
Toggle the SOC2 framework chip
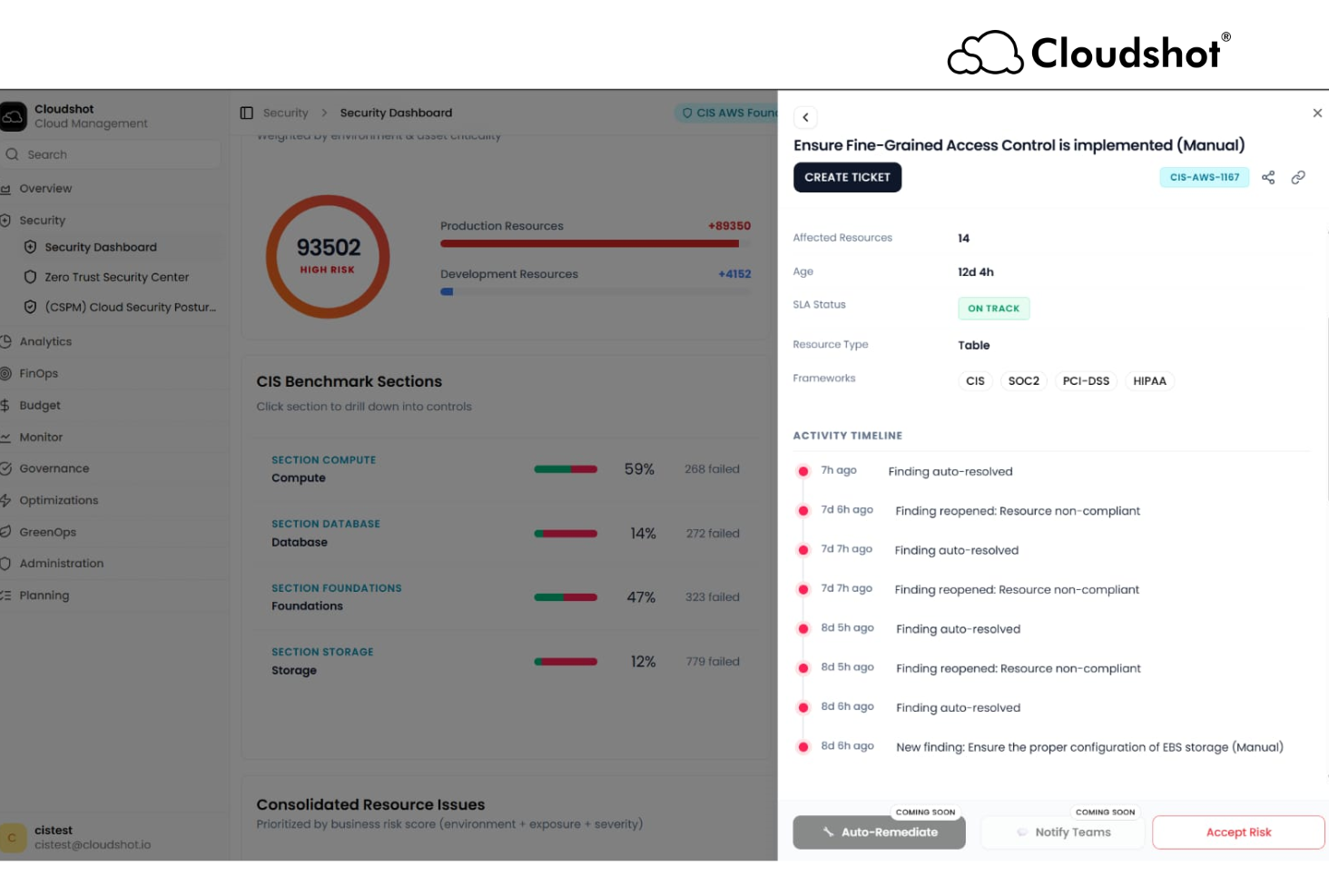point(1023,380)
